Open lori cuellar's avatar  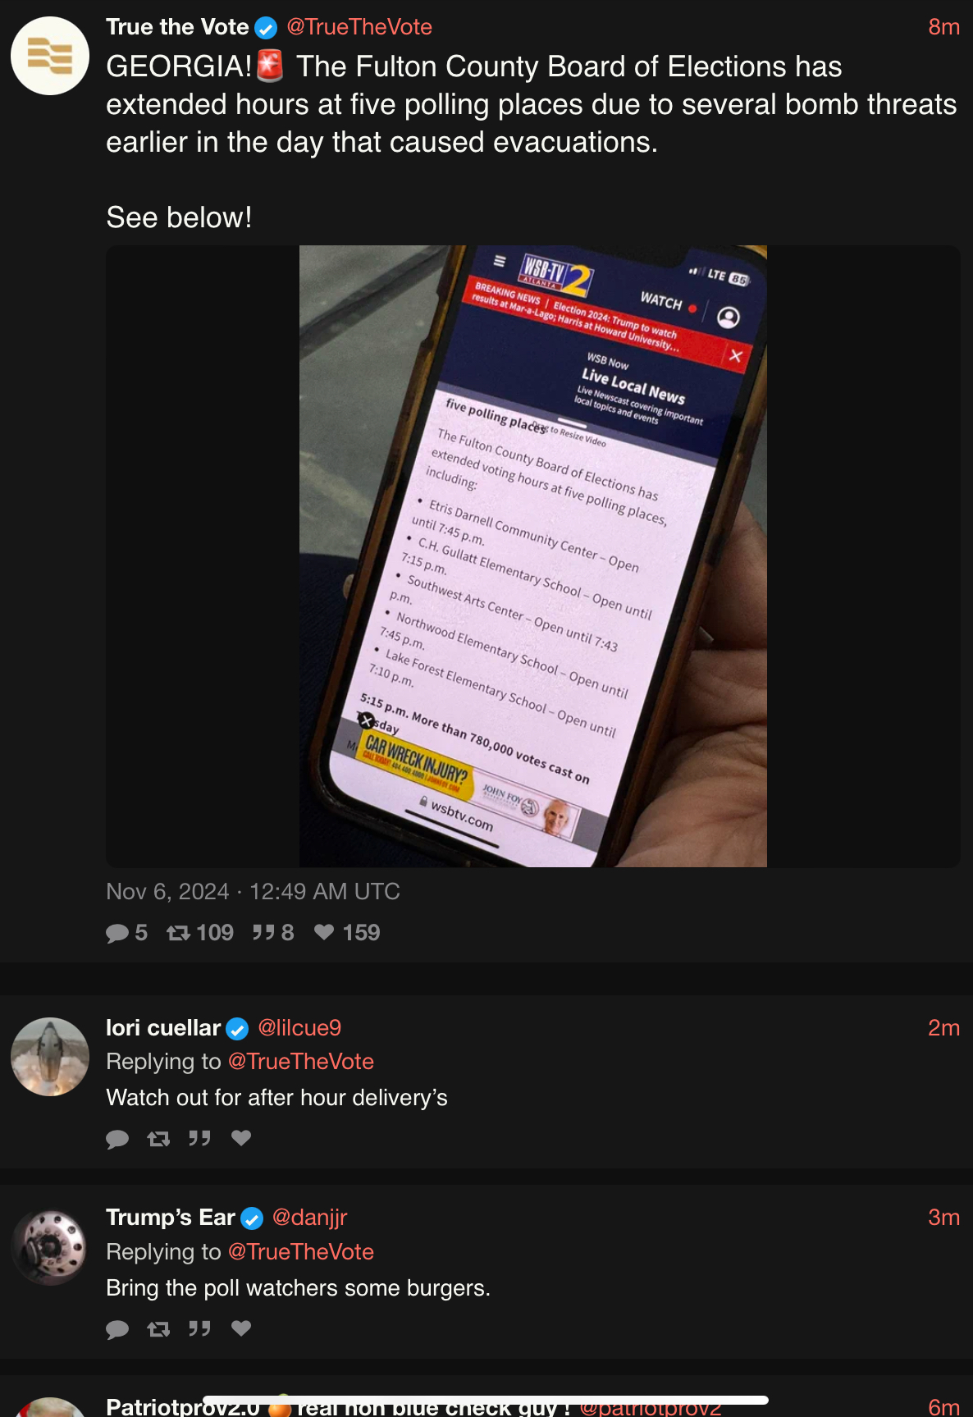(x=50, y=1057)
